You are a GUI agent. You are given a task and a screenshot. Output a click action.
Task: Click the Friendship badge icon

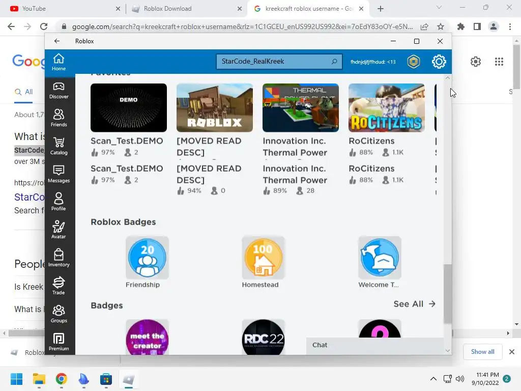click(x=147, y=258)
